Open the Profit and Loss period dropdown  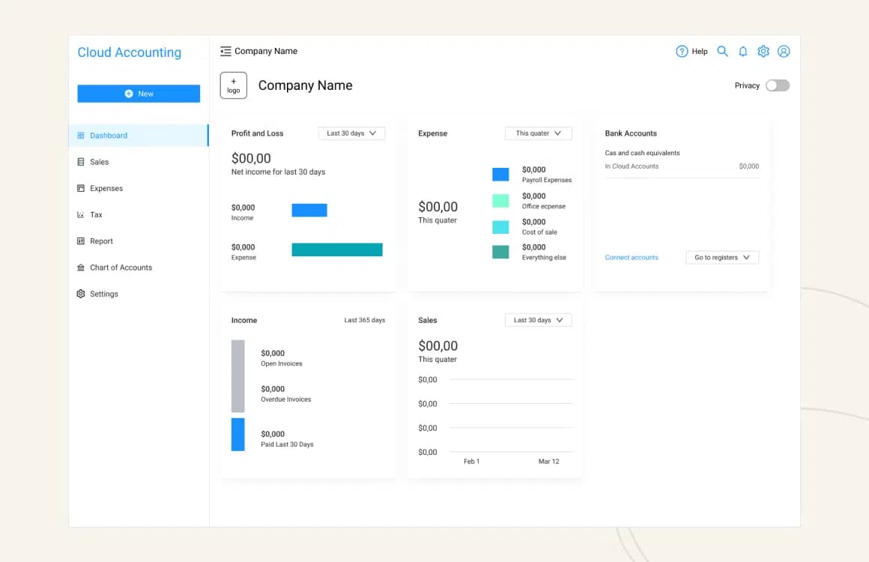point(351,133)
